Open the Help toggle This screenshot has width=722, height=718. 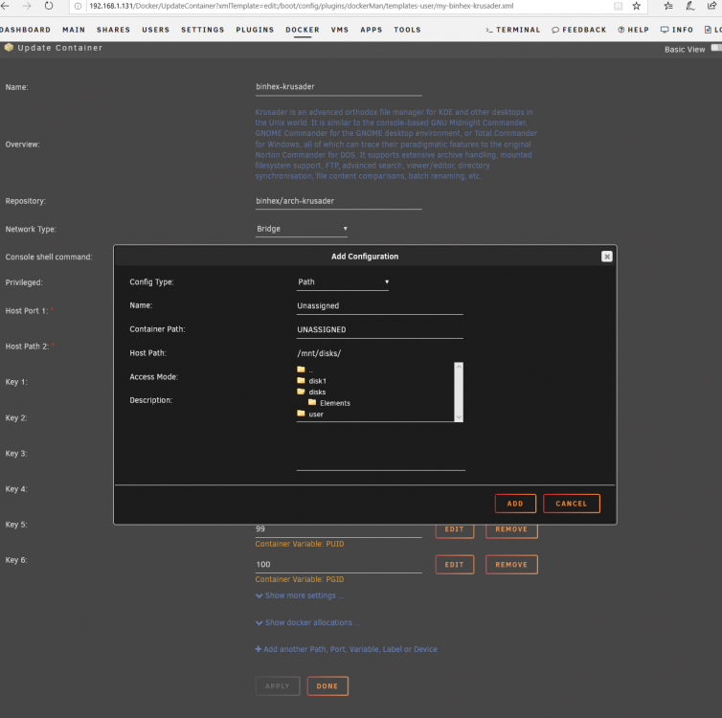(x=633, y=30)
